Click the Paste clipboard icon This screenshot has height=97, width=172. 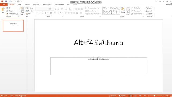(3, 9)
